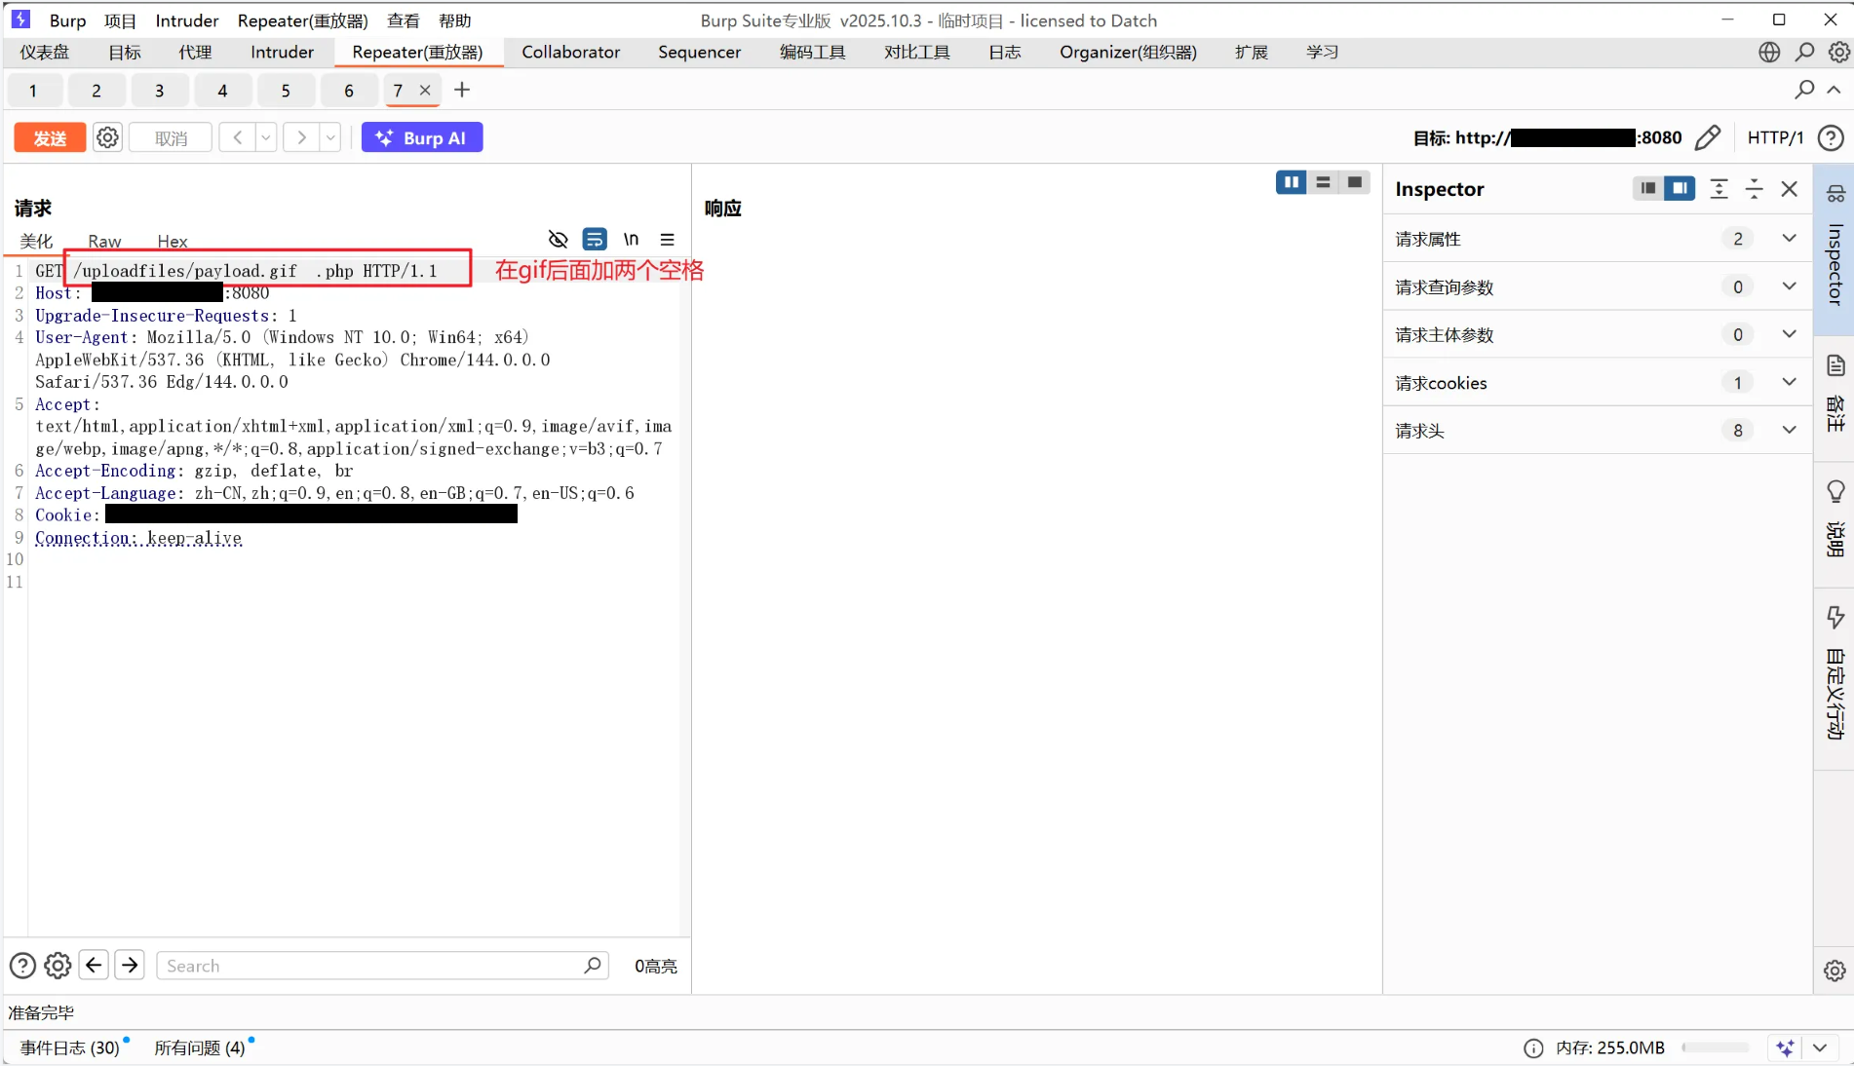Expand all Inspector sections icon
This screenshot has height=1066, width=1854.
[x=1719, y=189]
